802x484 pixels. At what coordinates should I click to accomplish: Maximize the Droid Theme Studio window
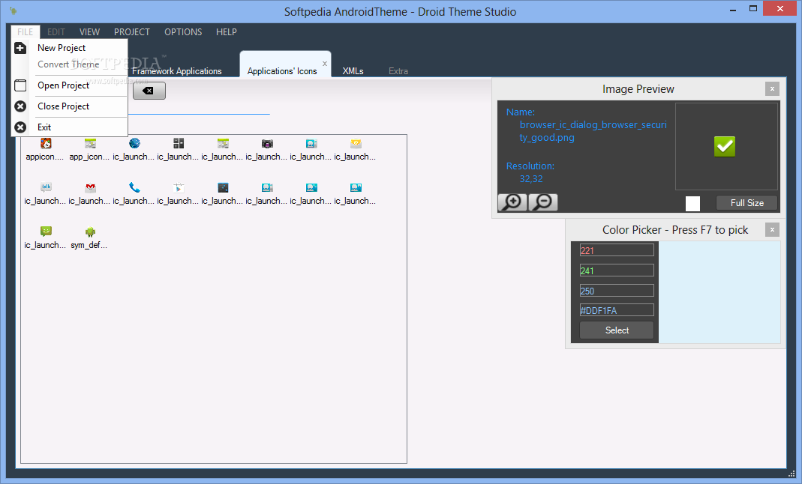[x=753, y=9]
